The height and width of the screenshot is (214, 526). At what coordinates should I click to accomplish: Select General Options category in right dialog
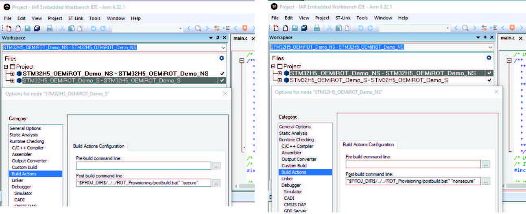coord(295,127)
